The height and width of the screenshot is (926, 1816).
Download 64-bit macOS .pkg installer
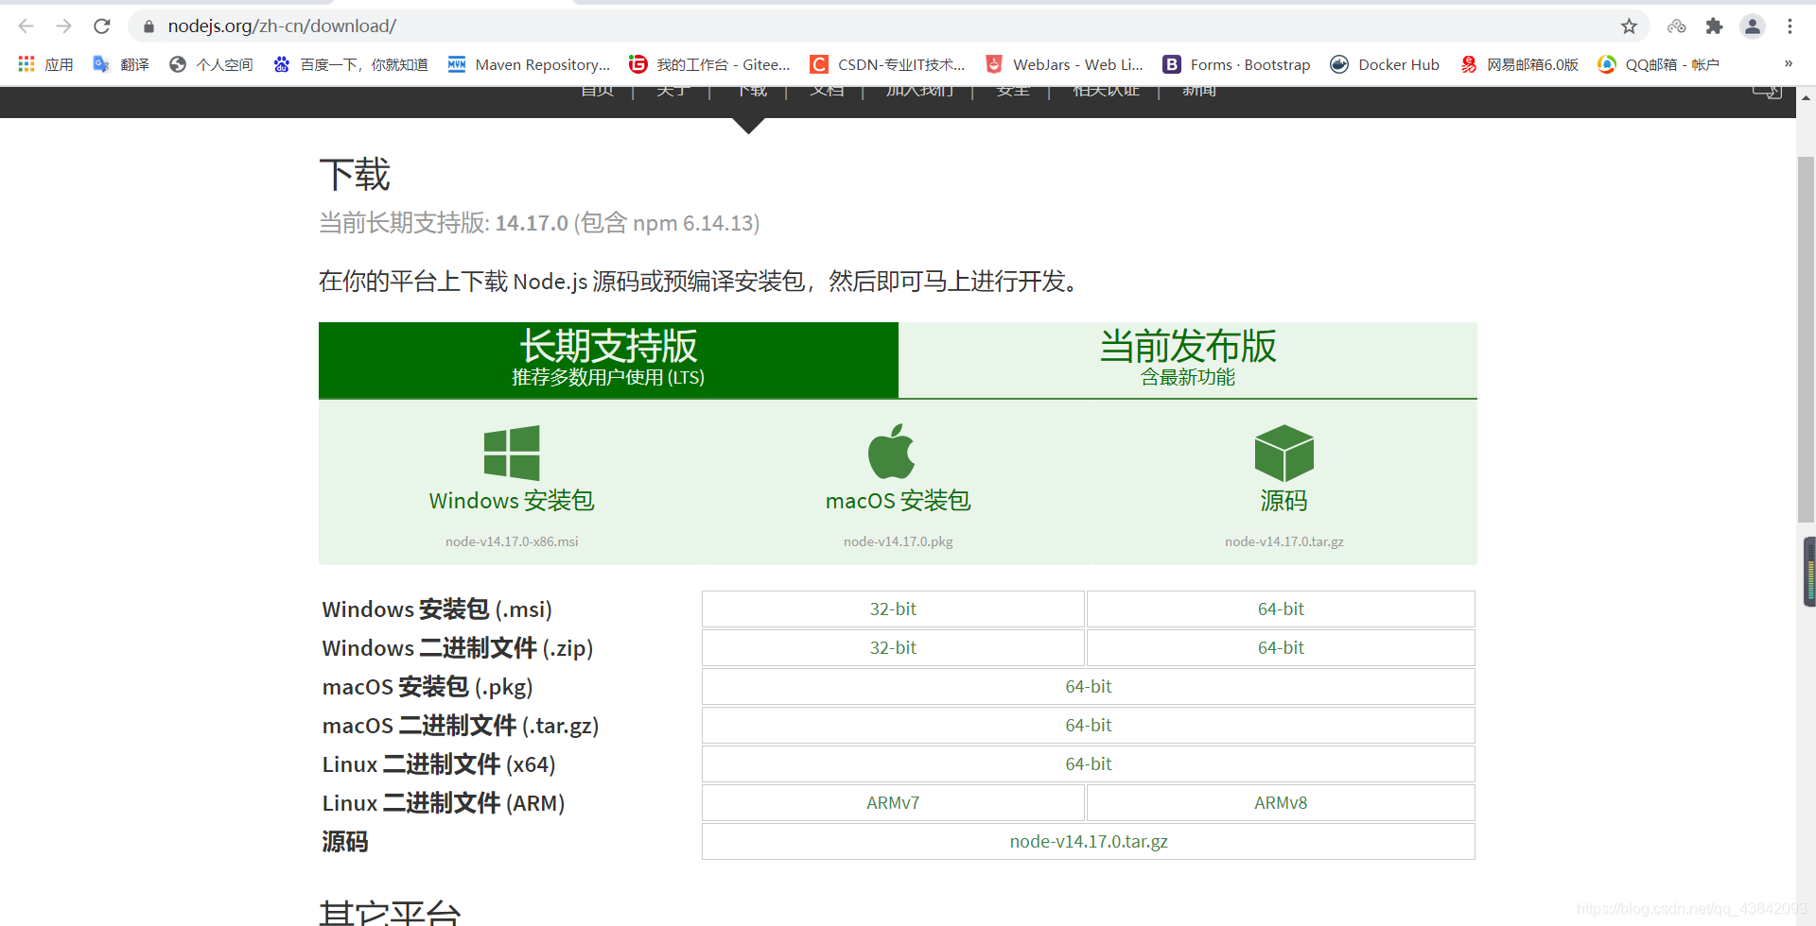pyautogui.click(x=1089, y=687)
